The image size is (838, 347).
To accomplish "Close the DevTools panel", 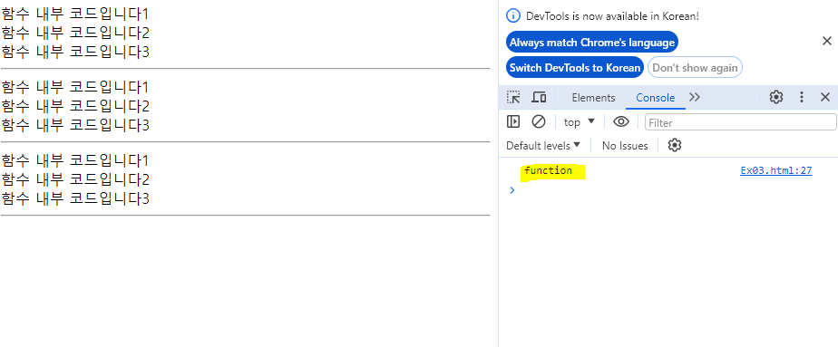I will coord(825,97).
